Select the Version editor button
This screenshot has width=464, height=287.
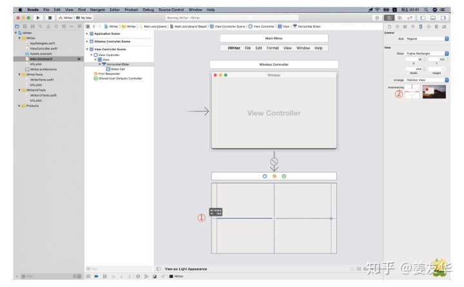pyautogui.click(x=410, y=18)
